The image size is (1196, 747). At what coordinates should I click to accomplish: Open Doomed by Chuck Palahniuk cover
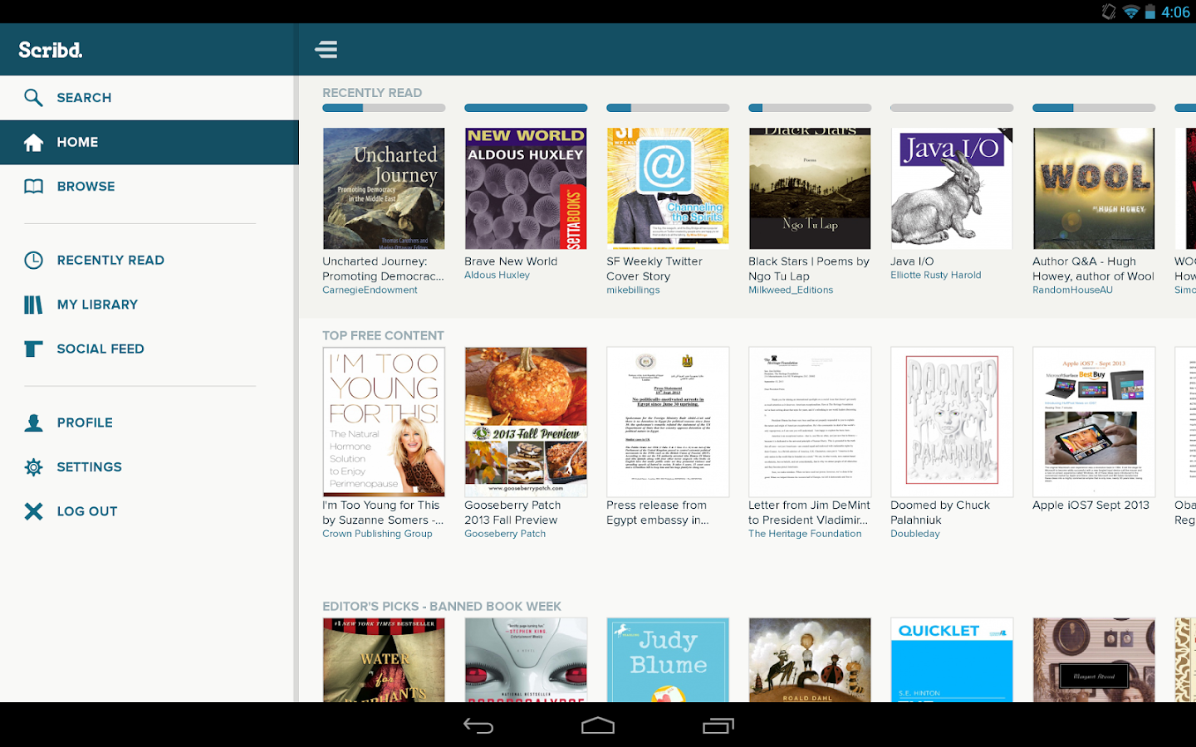pos(952,422)
